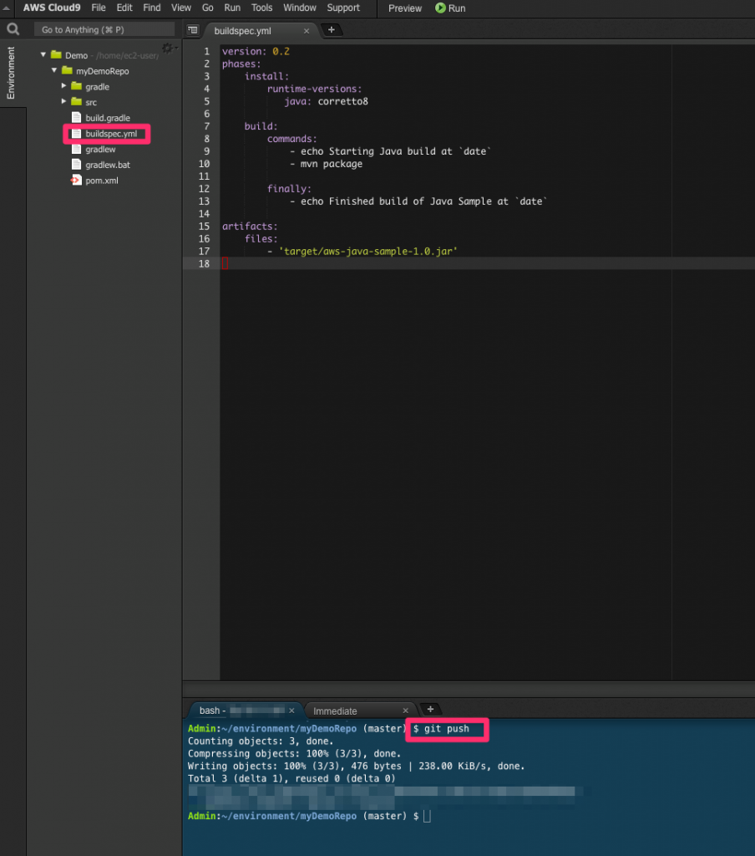Image resolution: width=755 pixels, height=856 pixels.
Task: Switch to the Immediate tab
Action: click(335, 711)
